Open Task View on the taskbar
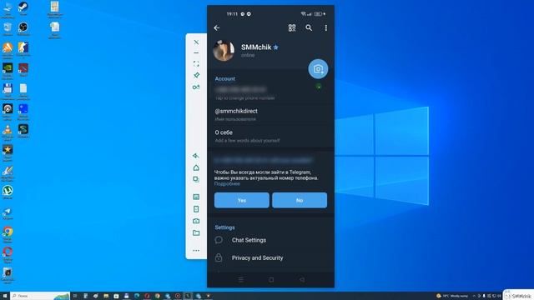Viewport: 534px width, 300px height. click(75, 296)
